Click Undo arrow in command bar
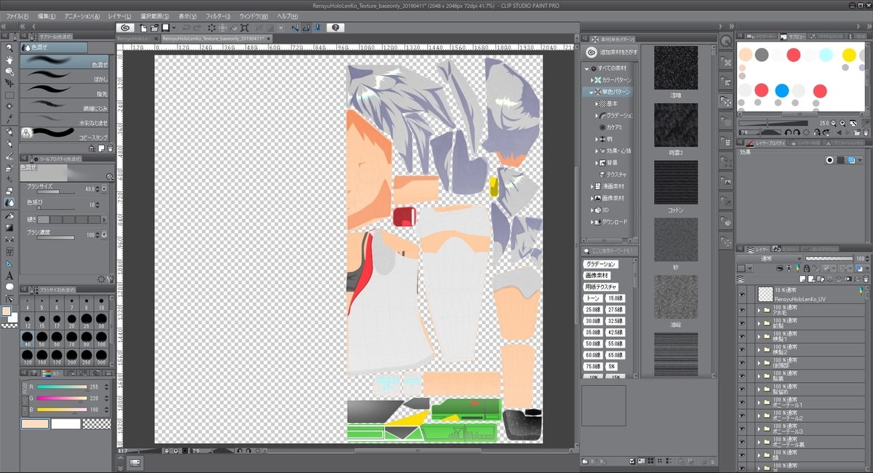 (186, 28)
